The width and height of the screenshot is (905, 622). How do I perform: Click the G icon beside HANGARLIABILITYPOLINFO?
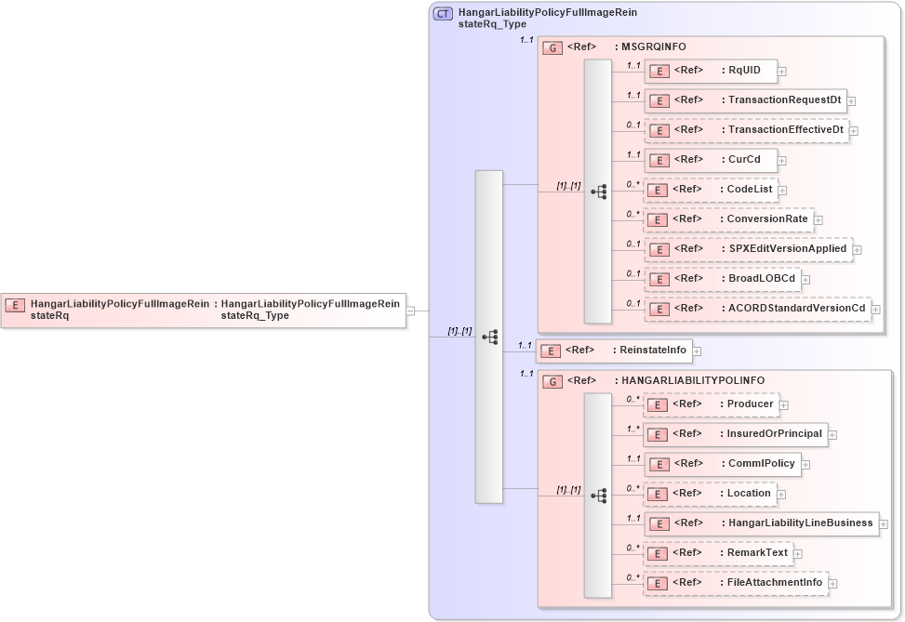pos(552,380)
